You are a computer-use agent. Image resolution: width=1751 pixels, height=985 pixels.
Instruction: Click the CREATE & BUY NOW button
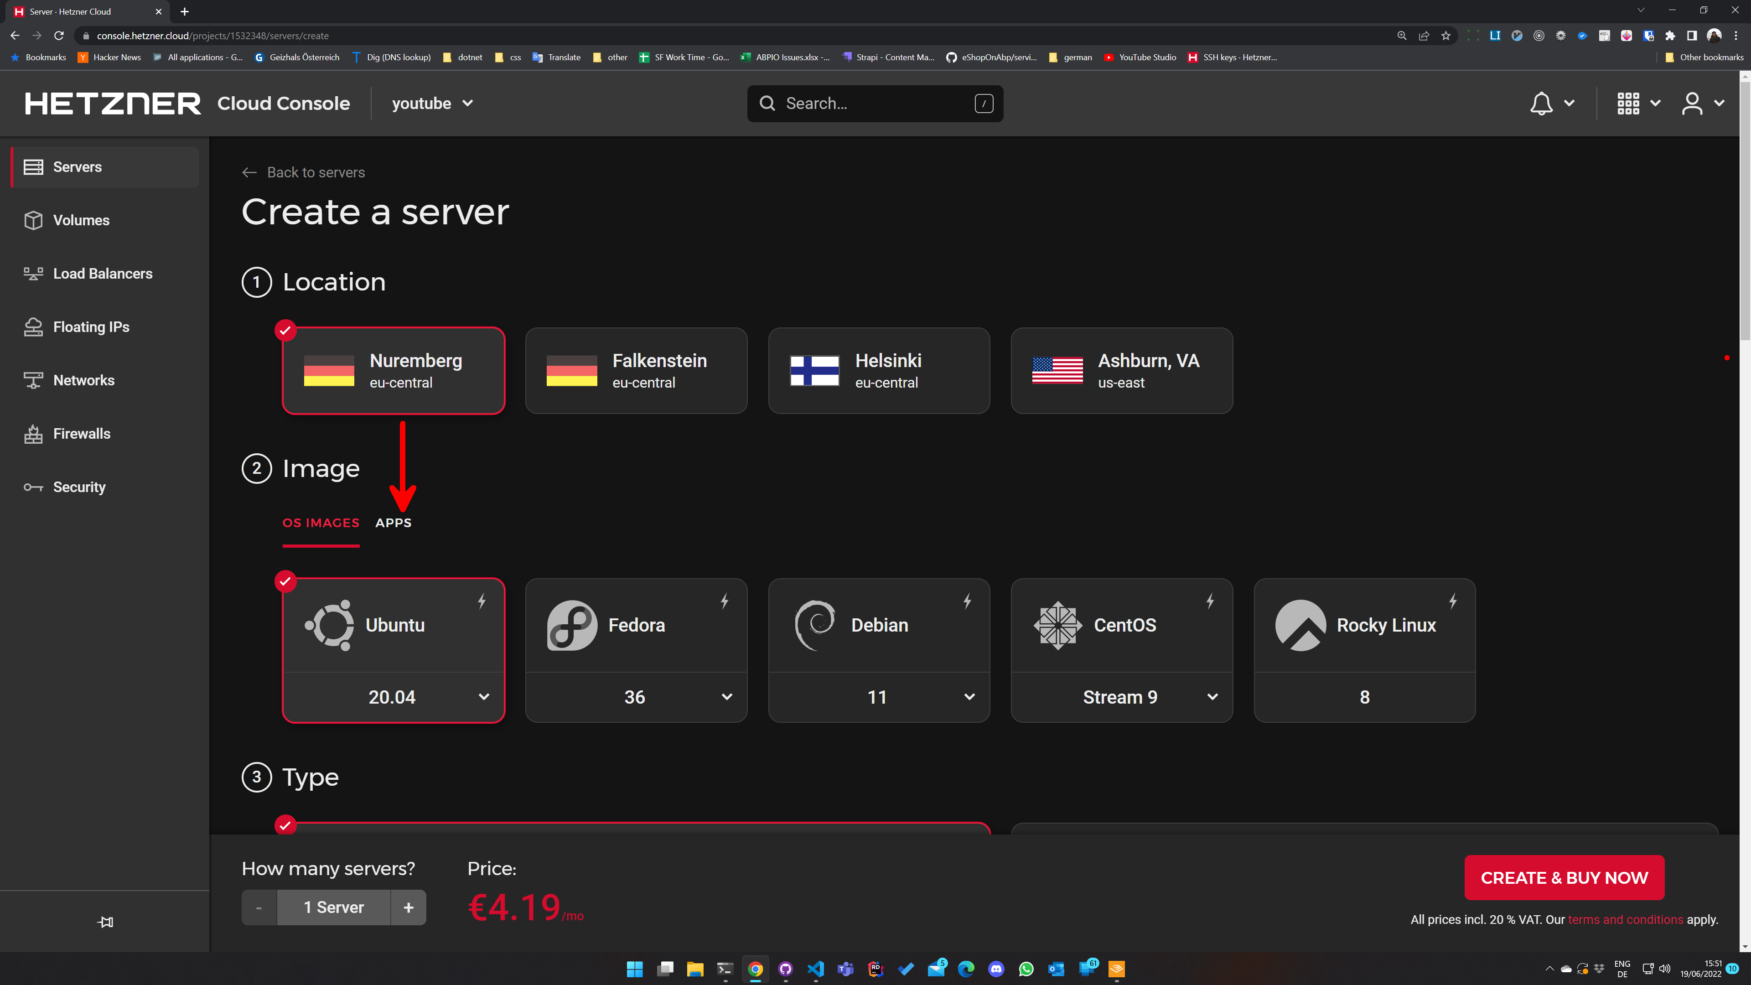click(1564, 877)
